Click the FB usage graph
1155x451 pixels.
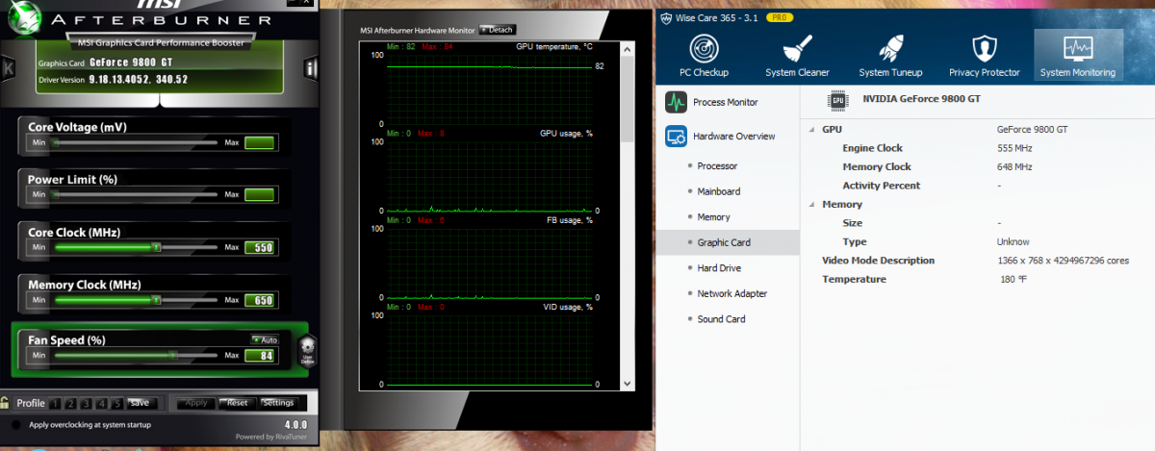[490, 263]
